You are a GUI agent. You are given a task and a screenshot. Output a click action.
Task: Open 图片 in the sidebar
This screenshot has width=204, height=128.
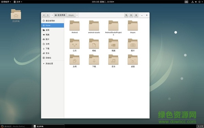(53, 39)
